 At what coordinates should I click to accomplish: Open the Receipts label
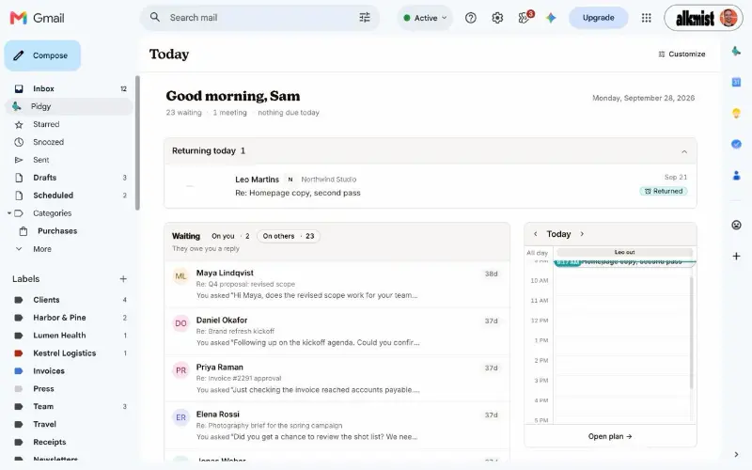click(x=70, y=442)
